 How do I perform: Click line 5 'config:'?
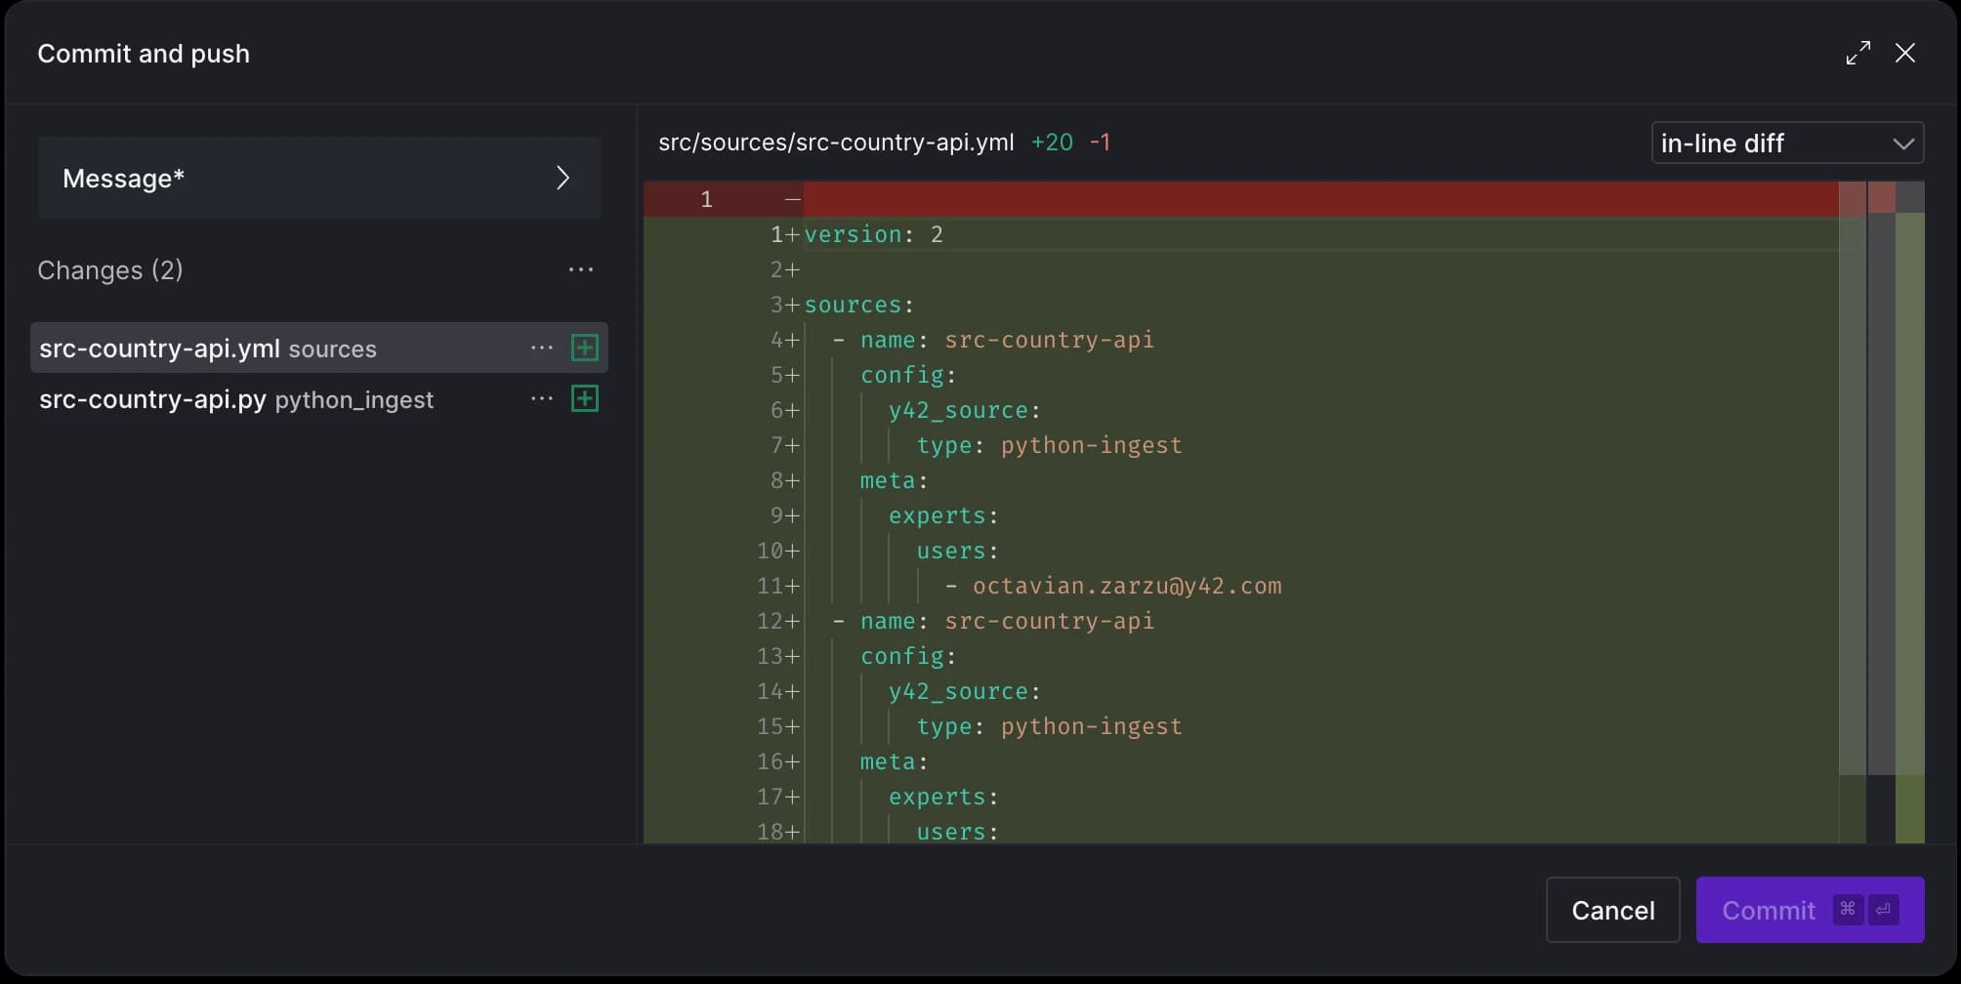908,375
